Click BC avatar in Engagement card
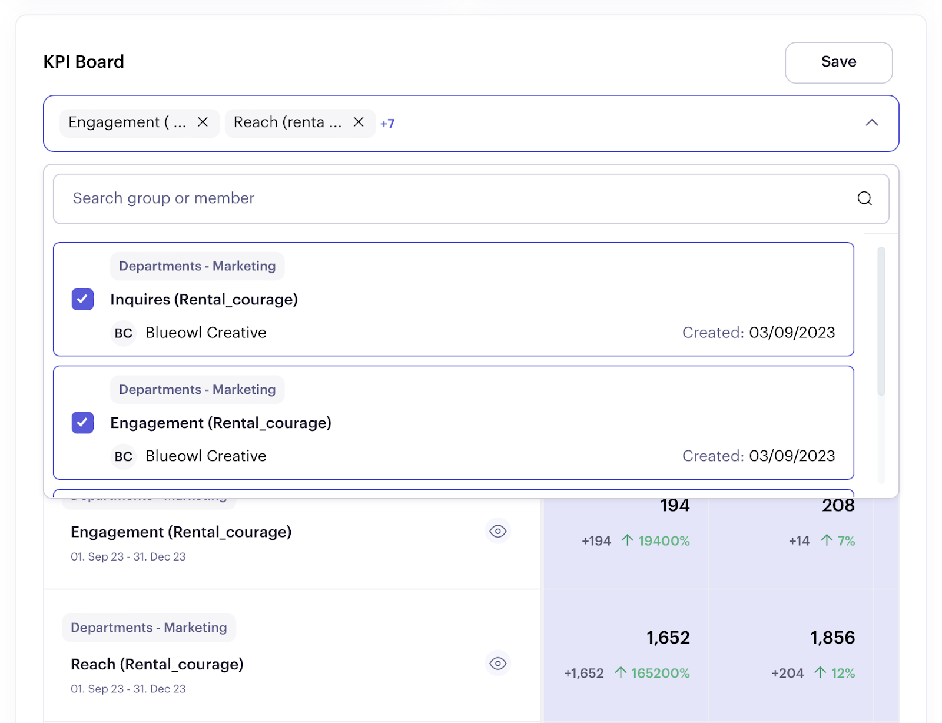The height and width of the screenshot is (723, 942). (124, 456)
